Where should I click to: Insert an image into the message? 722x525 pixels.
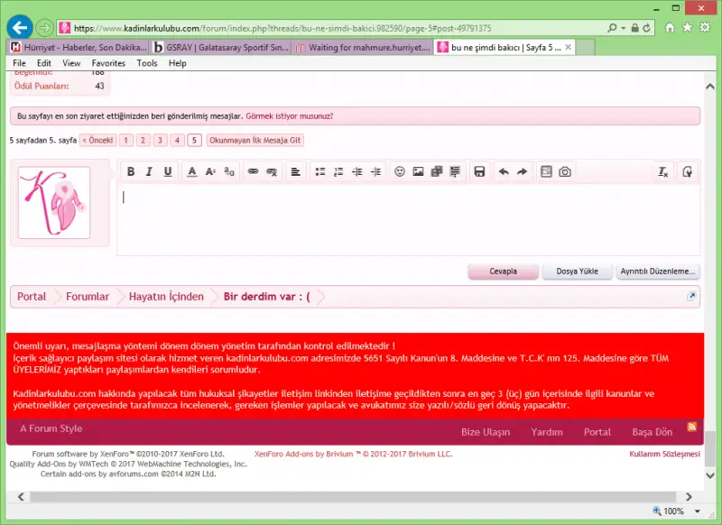click(419, 171)
